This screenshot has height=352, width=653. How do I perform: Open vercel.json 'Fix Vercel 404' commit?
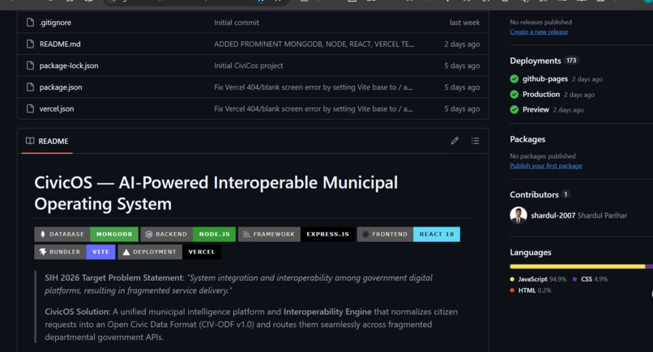click(314, 109)
